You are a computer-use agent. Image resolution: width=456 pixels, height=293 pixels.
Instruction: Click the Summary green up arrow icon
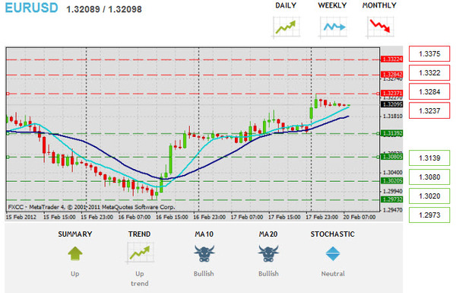click(75, 253)
